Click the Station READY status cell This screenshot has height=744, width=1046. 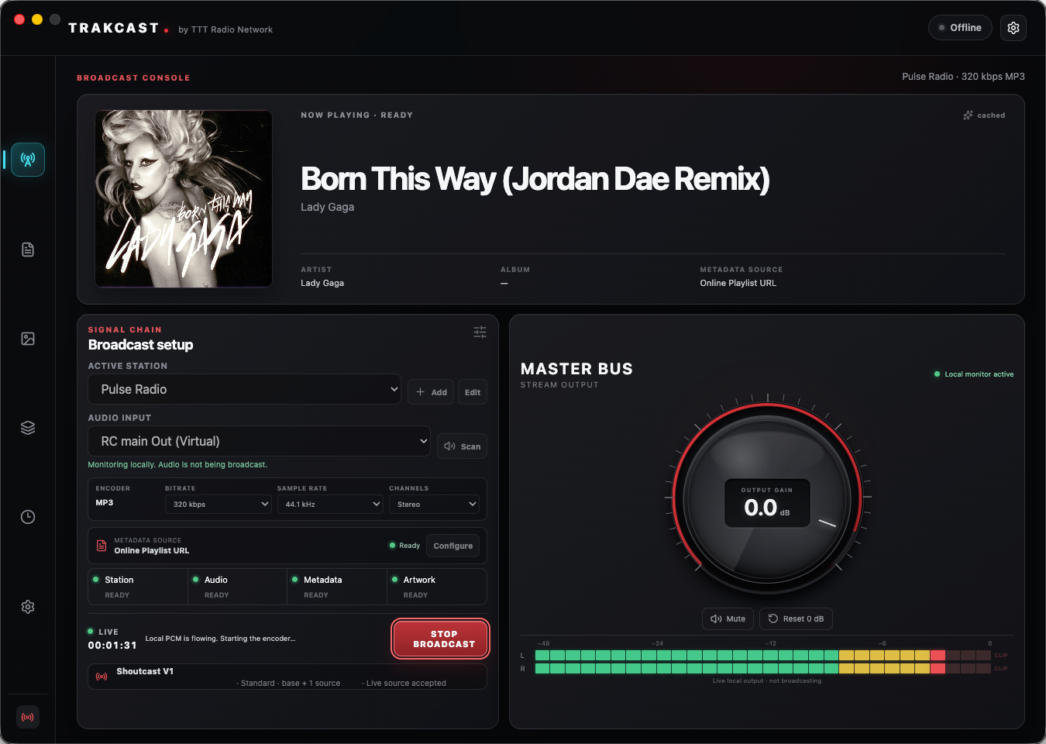pos(138,587)
